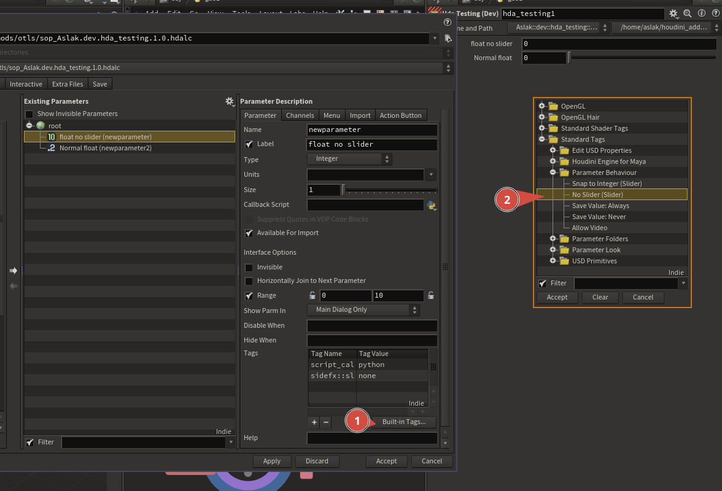The image size is (722, 491).
Task: Expand the OpenGL Hair folder
Action: (542, 117)
